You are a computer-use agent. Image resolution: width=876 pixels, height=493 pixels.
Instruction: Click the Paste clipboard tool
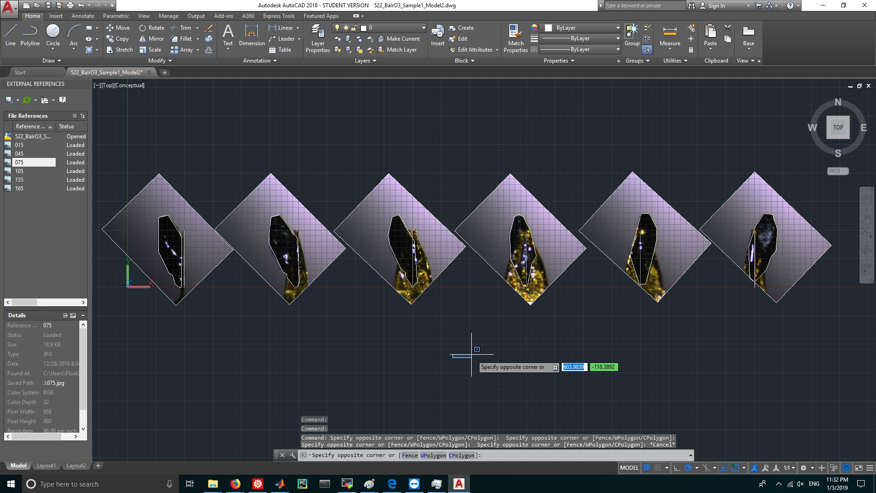tap(710, 36)
